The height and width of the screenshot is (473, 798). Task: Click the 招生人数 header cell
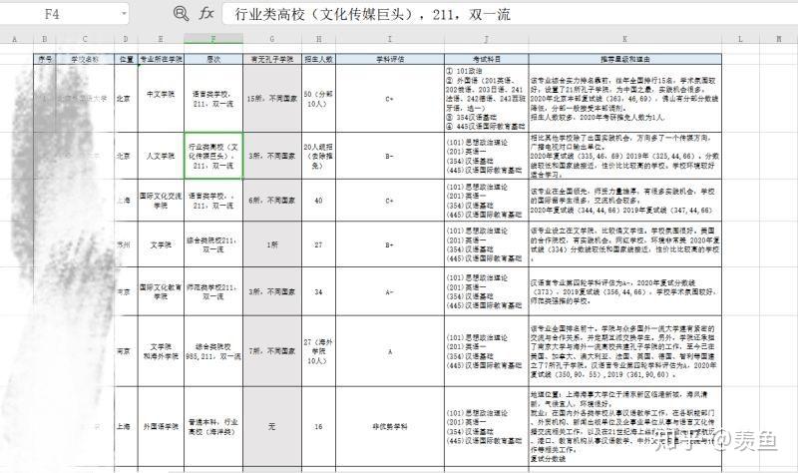pyautogui.click(x=318, y=59)
